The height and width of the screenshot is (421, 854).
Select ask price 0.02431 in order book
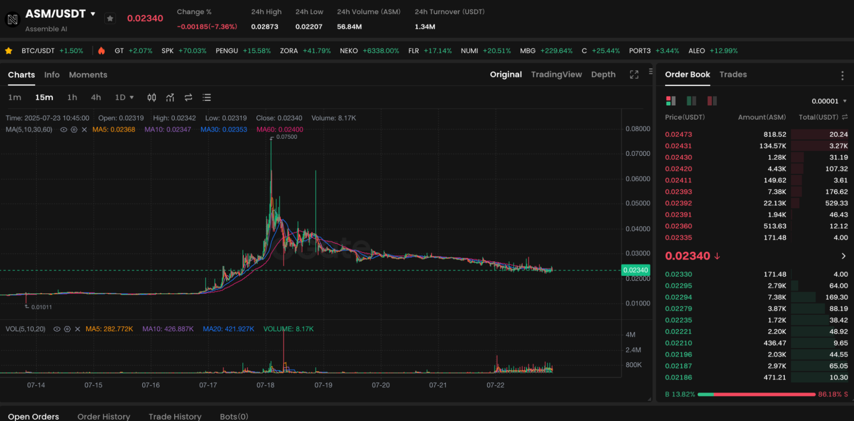tap(678, 146)
